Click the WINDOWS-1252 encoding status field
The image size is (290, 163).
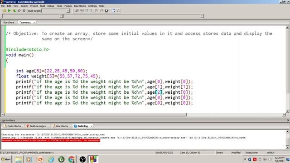(x=164, y=153)
